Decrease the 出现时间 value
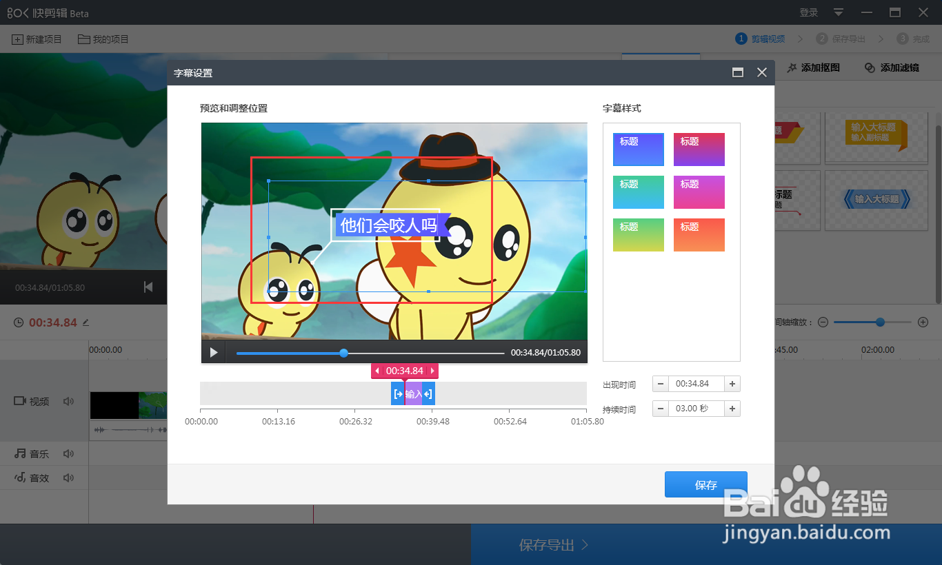 click(660, 384)
